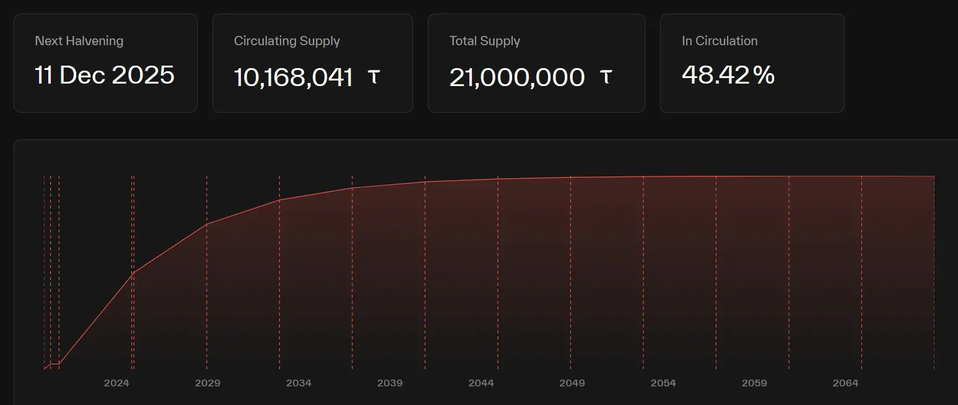Click the 2034 year on the timeline axis
Screen dimensions: 958x405
point(298,383)
